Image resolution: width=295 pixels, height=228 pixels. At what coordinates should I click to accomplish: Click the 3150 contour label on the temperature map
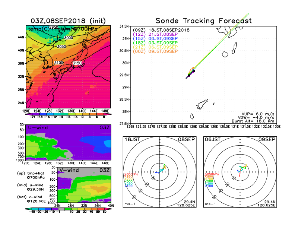77,63
